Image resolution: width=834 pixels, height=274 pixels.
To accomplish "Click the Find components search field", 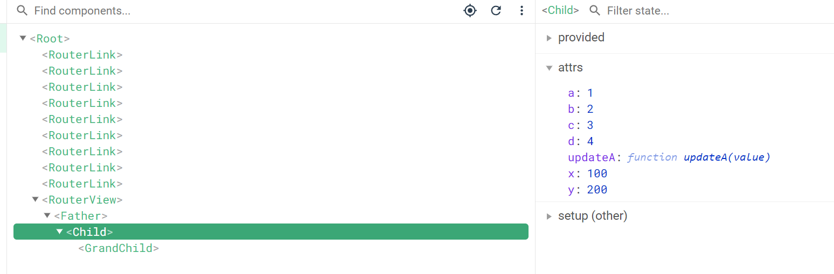I will tap(216, 11).
